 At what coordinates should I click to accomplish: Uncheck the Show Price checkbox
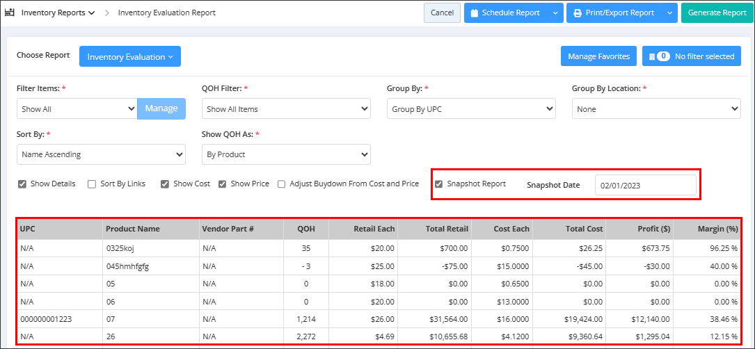point(222,184)
